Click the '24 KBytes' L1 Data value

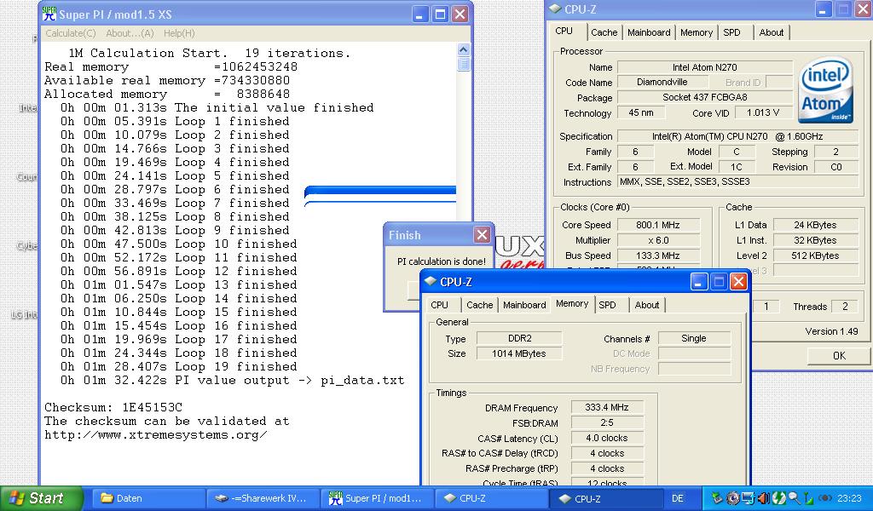click(x=815, y=225)
